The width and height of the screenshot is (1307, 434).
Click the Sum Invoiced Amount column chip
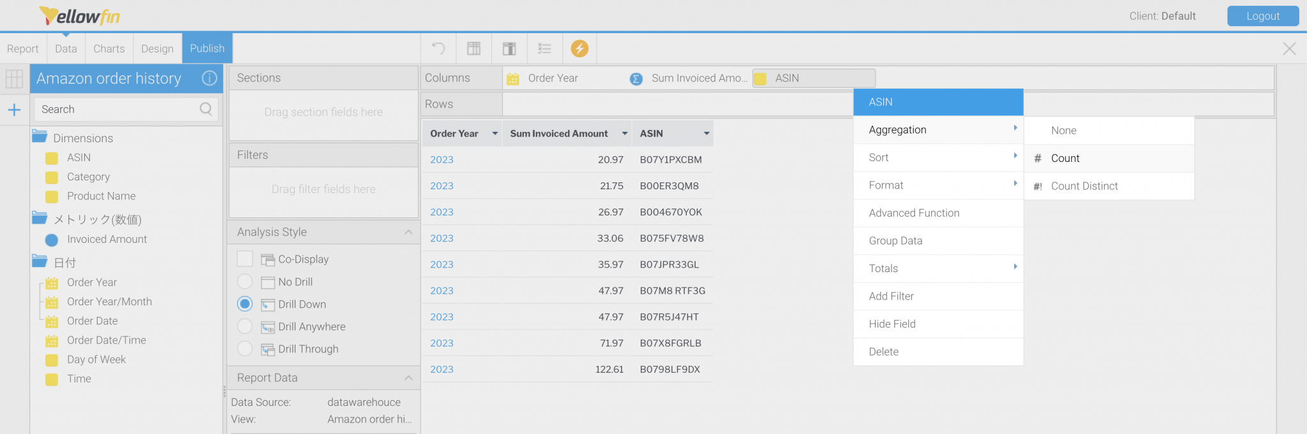pos(689,78)
